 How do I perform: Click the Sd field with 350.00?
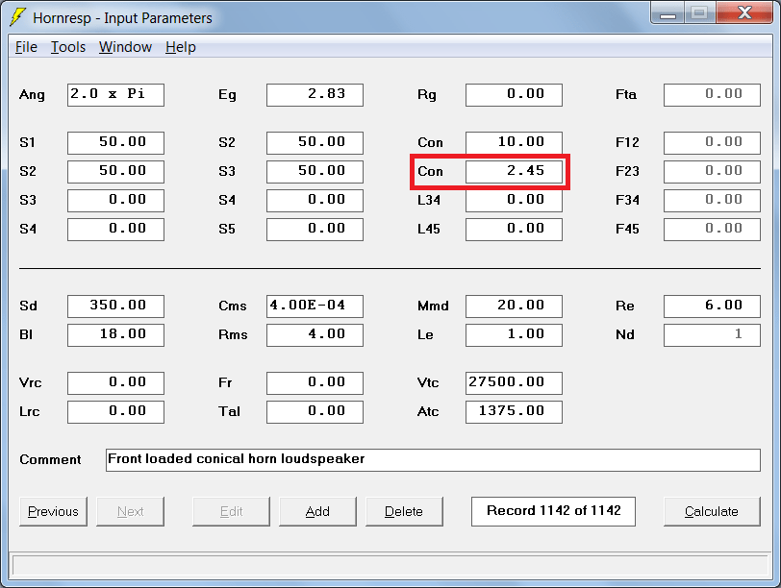pos(115,306)
